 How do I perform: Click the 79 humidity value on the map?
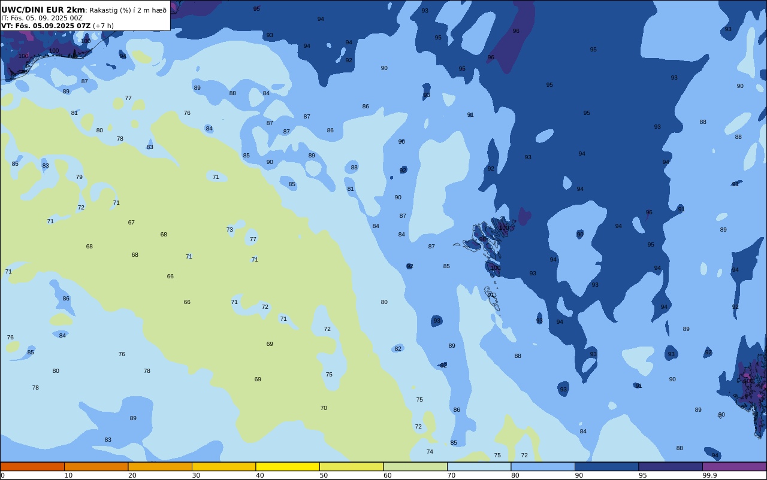pyautogui.click(x=79, y=177)
